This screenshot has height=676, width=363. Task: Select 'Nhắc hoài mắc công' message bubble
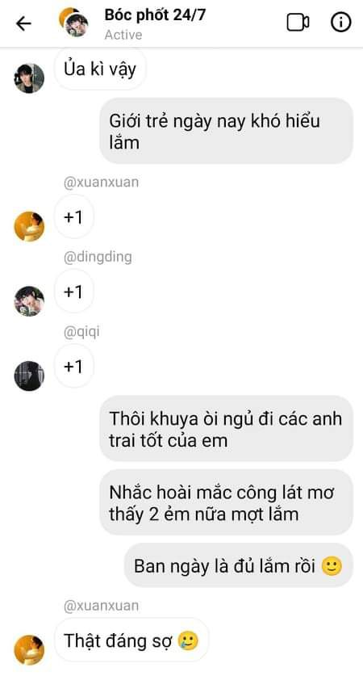226,502
